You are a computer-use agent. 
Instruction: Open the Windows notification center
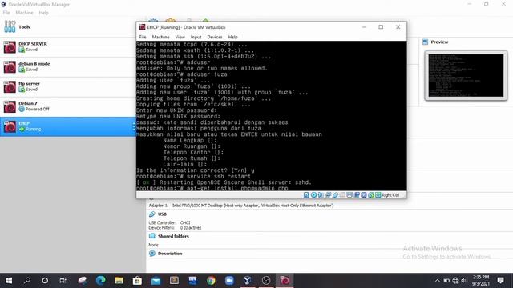500,281
